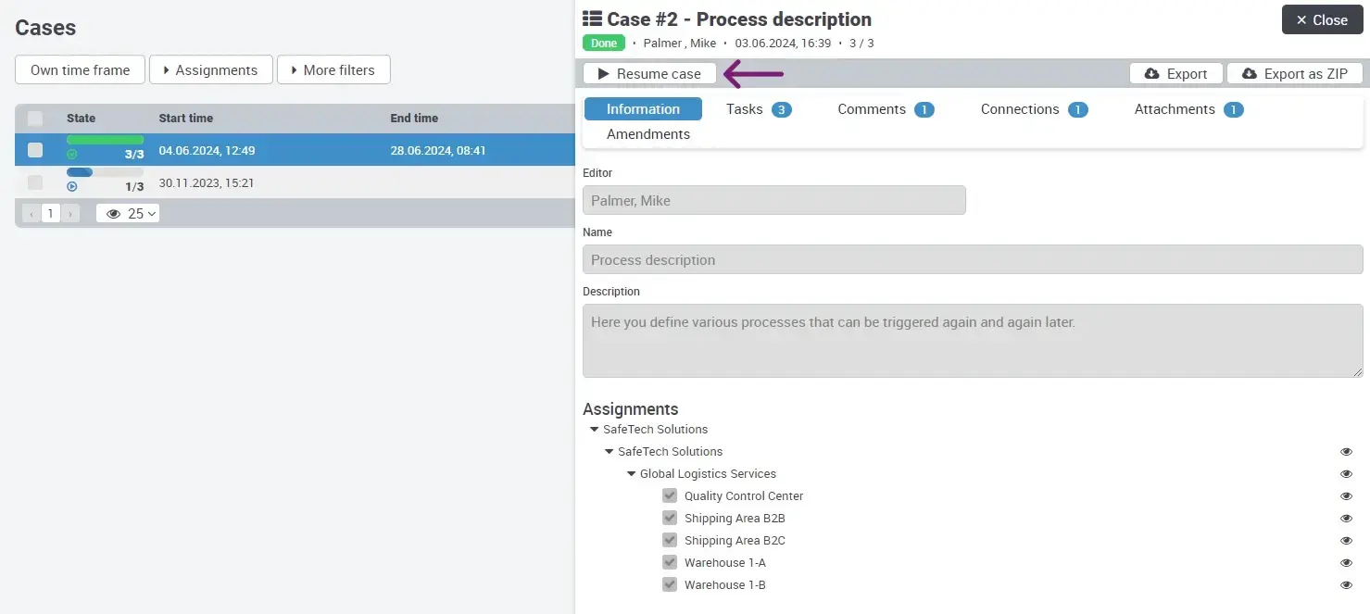Collapse the Global Logistics Services tree node
1370x614 pixels.
pos(632,474)
